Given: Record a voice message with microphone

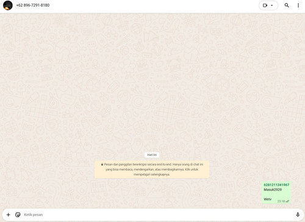Looking at the screenshot, I should click(298, 215).
